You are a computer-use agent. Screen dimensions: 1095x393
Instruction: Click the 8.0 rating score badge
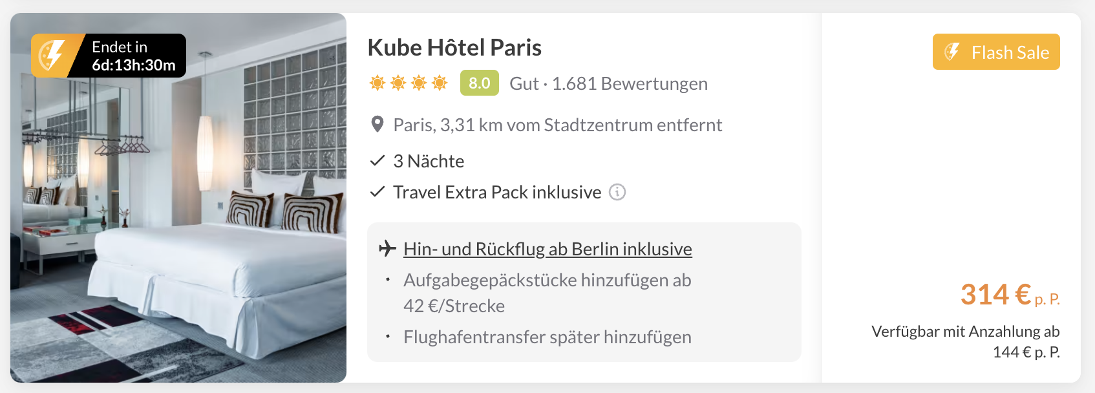pyautogui.click(x=480, y=83)
